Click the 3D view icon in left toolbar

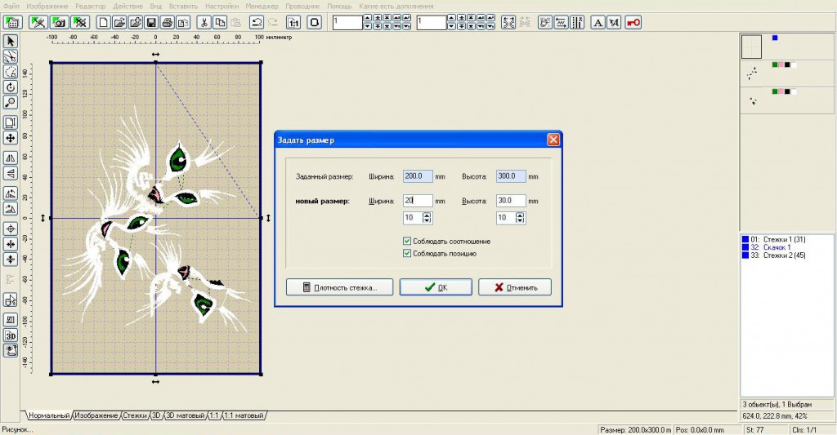click(x=11, y=335)
